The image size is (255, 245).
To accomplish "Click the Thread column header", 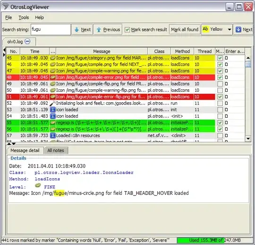I will (204, 51).
